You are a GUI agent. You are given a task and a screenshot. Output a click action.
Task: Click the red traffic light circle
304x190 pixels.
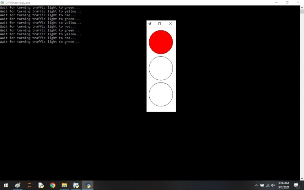[161, 42]
